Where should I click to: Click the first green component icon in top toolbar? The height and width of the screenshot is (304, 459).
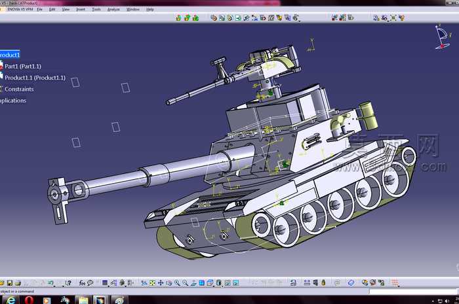[x=178, y=18]
